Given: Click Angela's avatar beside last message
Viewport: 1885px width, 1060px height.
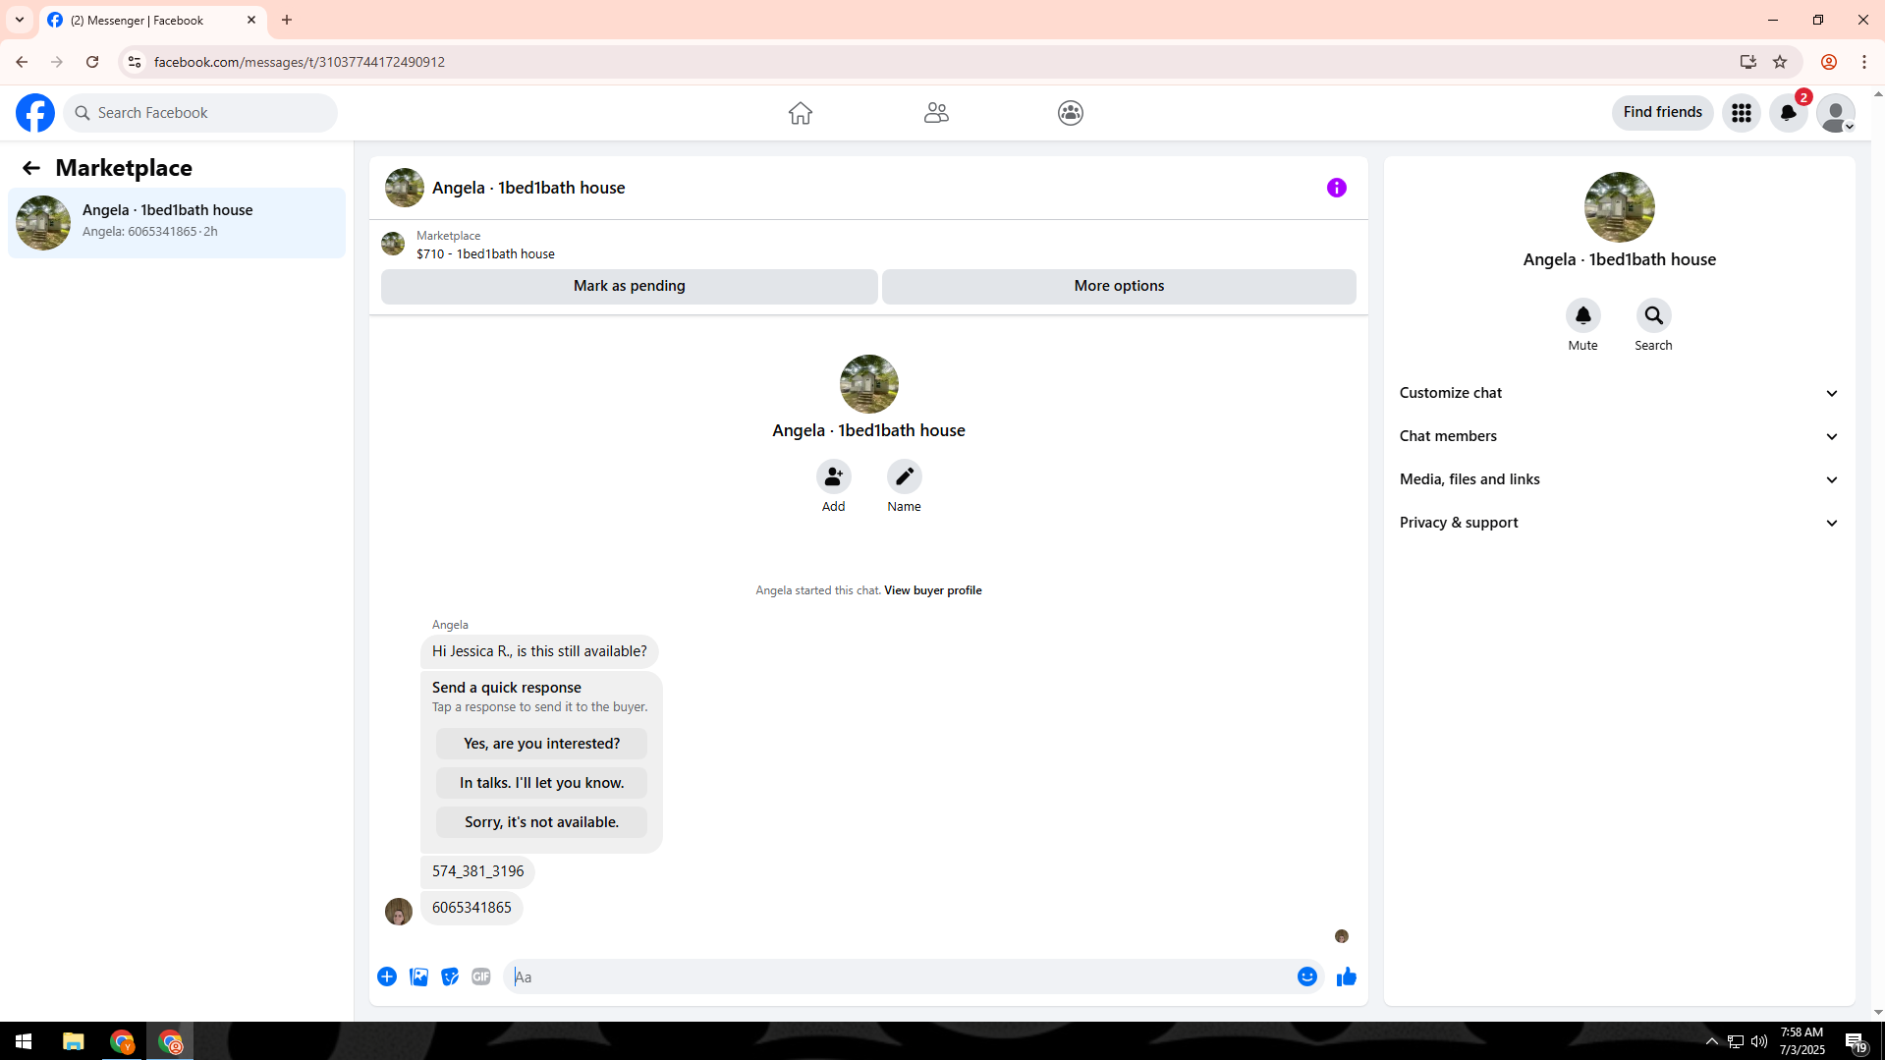Looking at the screenshot, I should click(x=399, y=912).
